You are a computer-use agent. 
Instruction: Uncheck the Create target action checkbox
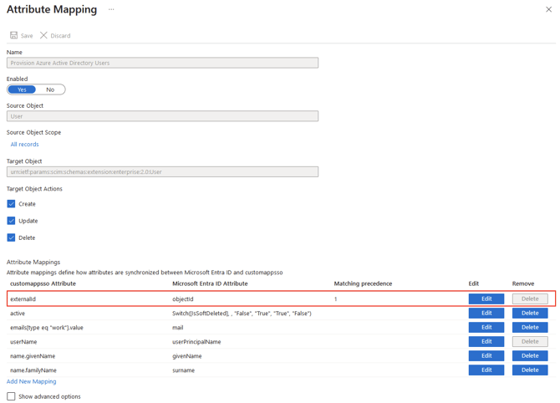(x=11, y=204)
